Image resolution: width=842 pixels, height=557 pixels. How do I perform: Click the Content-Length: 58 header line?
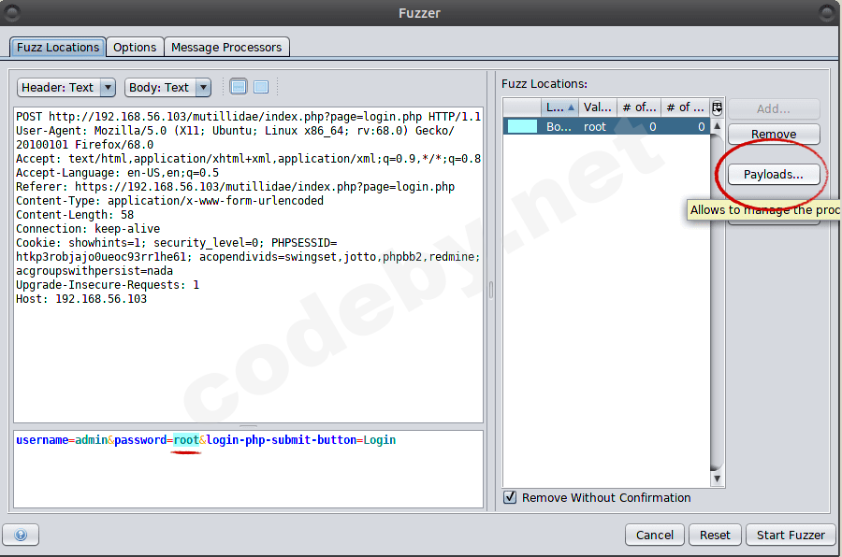(75, 215)
